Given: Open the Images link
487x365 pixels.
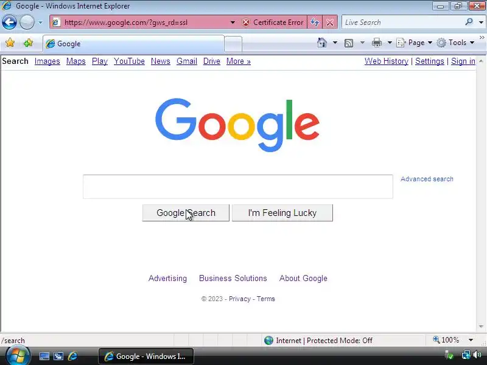Looking at the screenshot, I should tap(47, 61).
